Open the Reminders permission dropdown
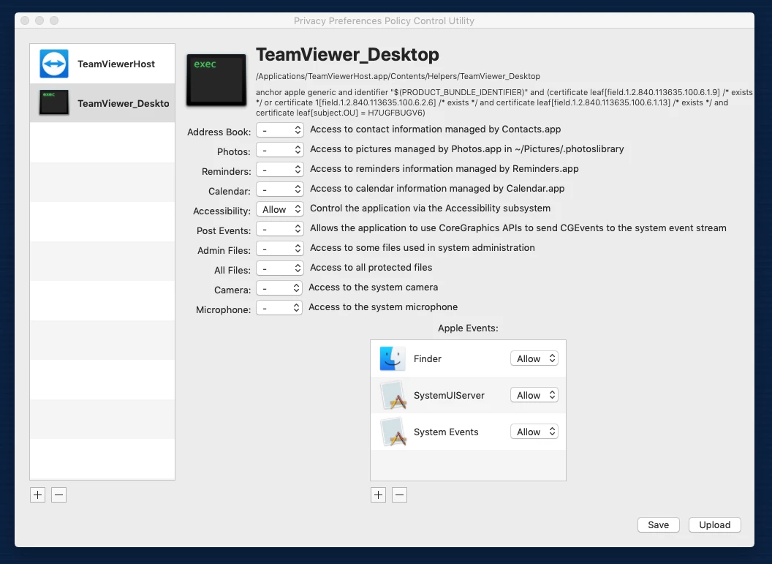772x564 pixels. tap(280, 170)
